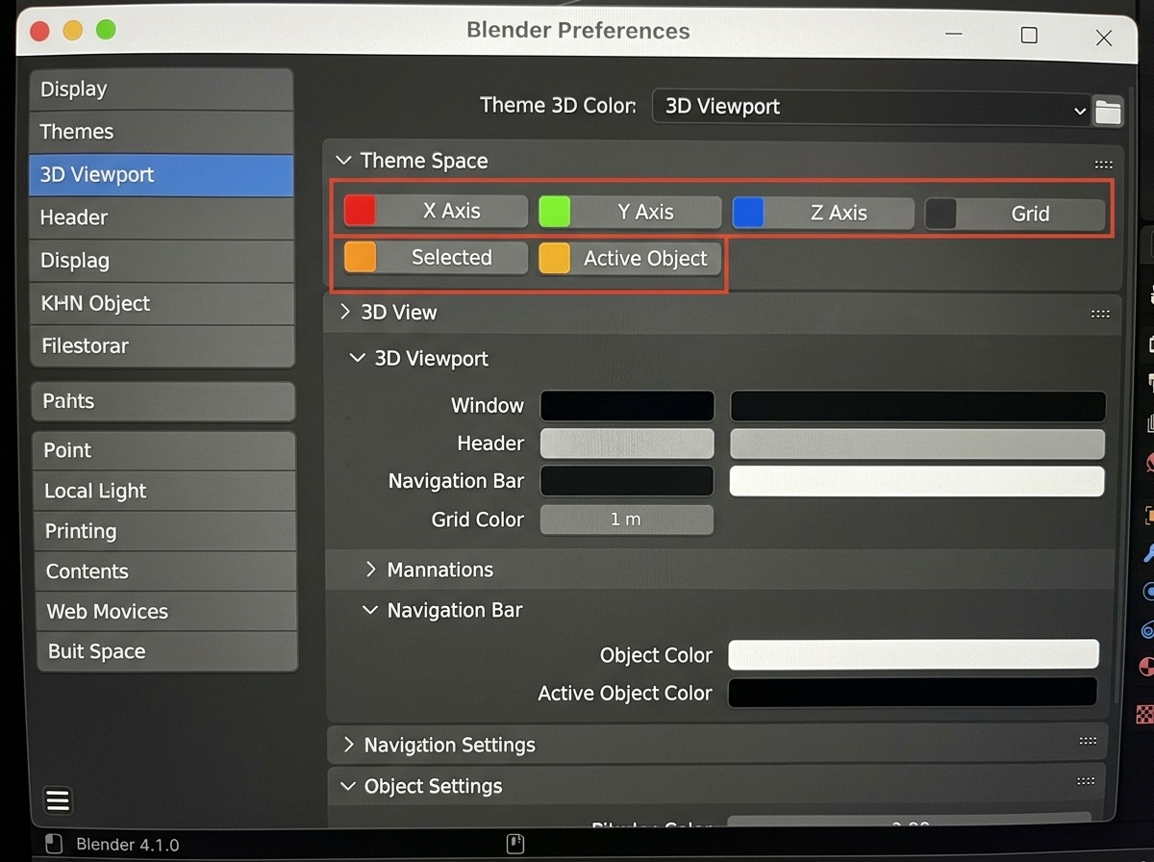Screen dimensions: 1154x862
Task: Click the grip dots on the 3D View row
Action: [1101, 314]
